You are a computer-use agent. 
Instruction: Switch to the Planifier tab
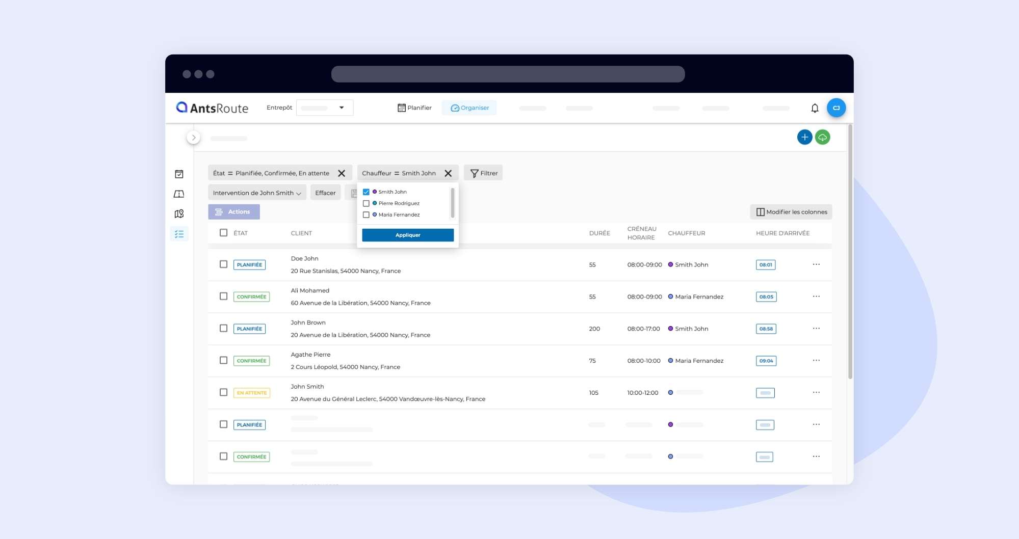pyautogui.click(x=414, y=108)
